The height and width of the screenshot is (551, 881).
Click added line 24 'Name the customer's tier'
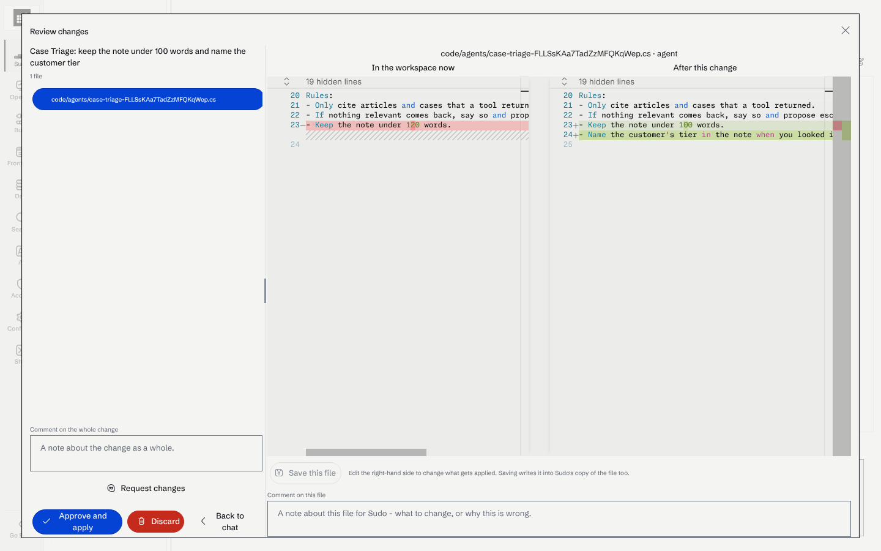pos(705,135)
